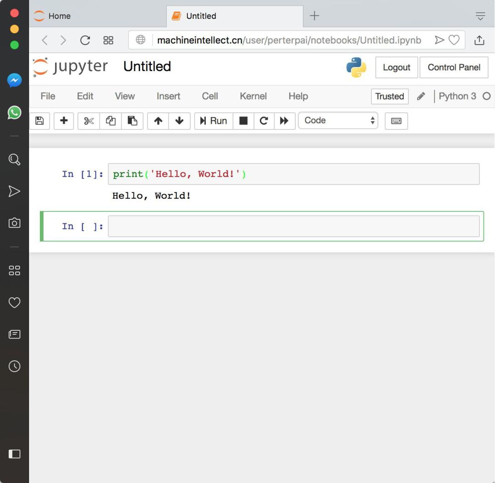Rename notebook by clicking Untitled title
495x483 pixels.
[147, 67]
